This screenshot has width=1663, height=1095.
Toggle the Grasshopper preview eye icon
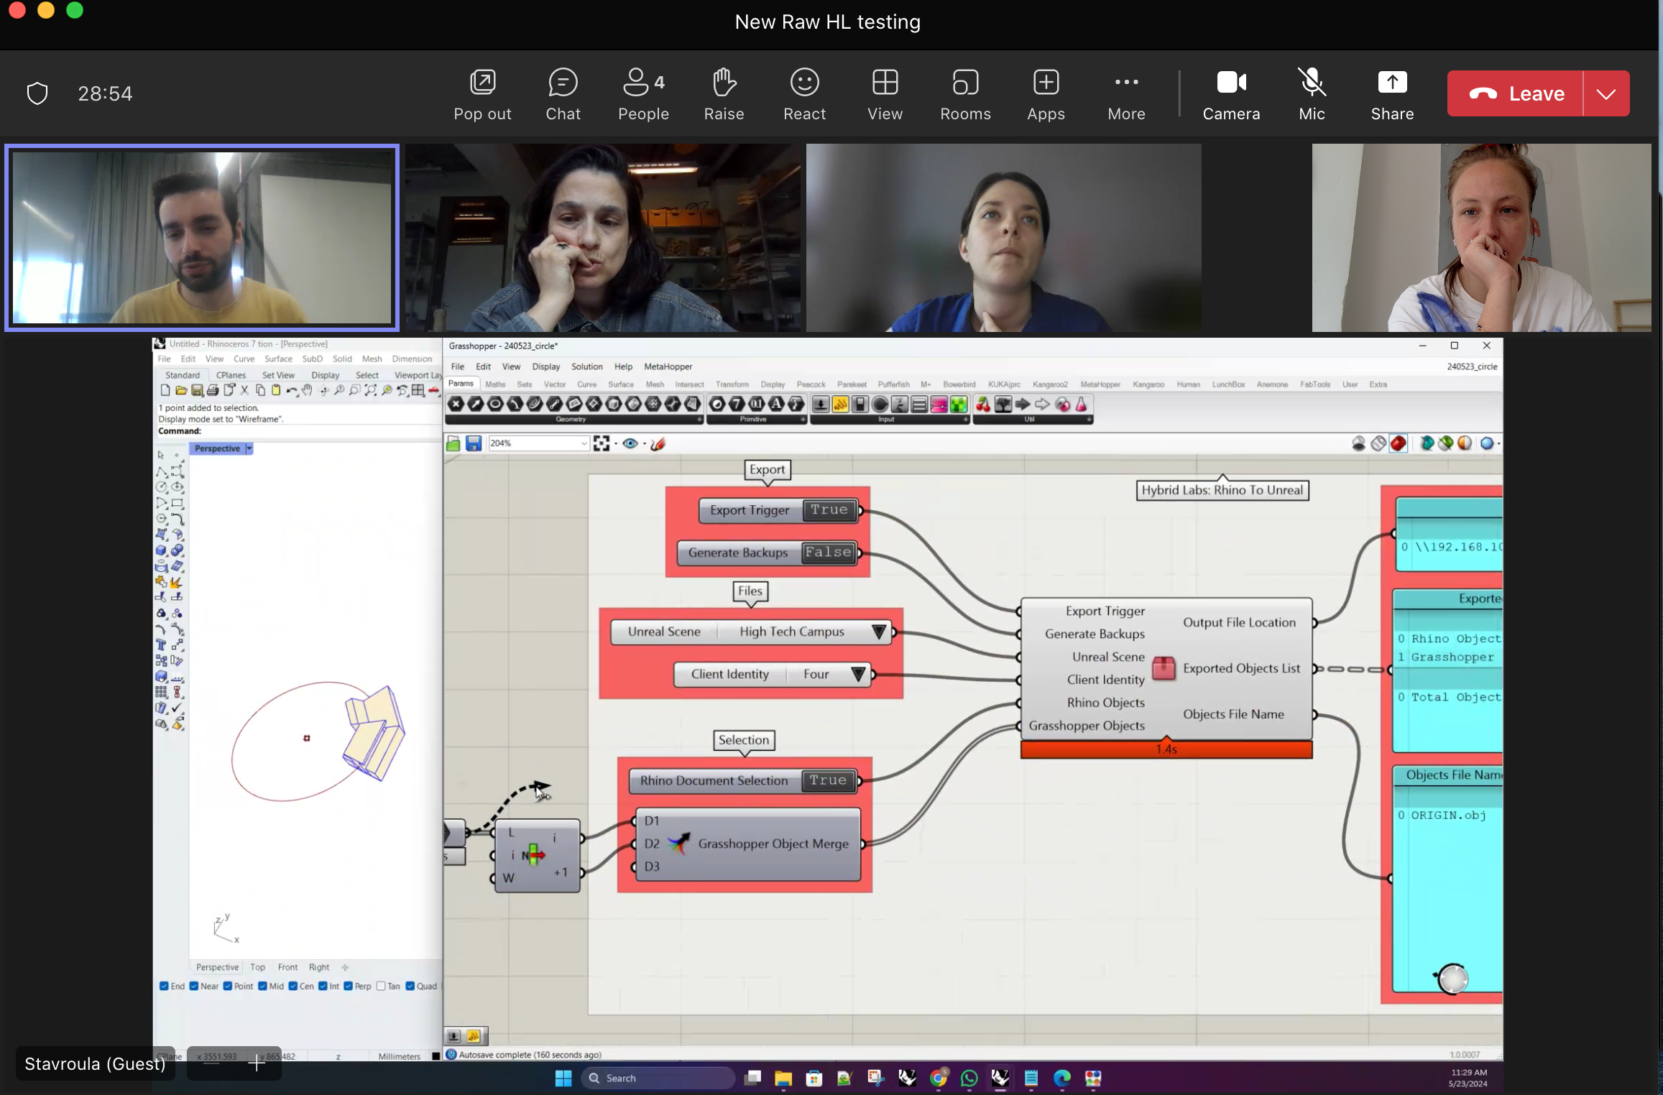point(630,443)
